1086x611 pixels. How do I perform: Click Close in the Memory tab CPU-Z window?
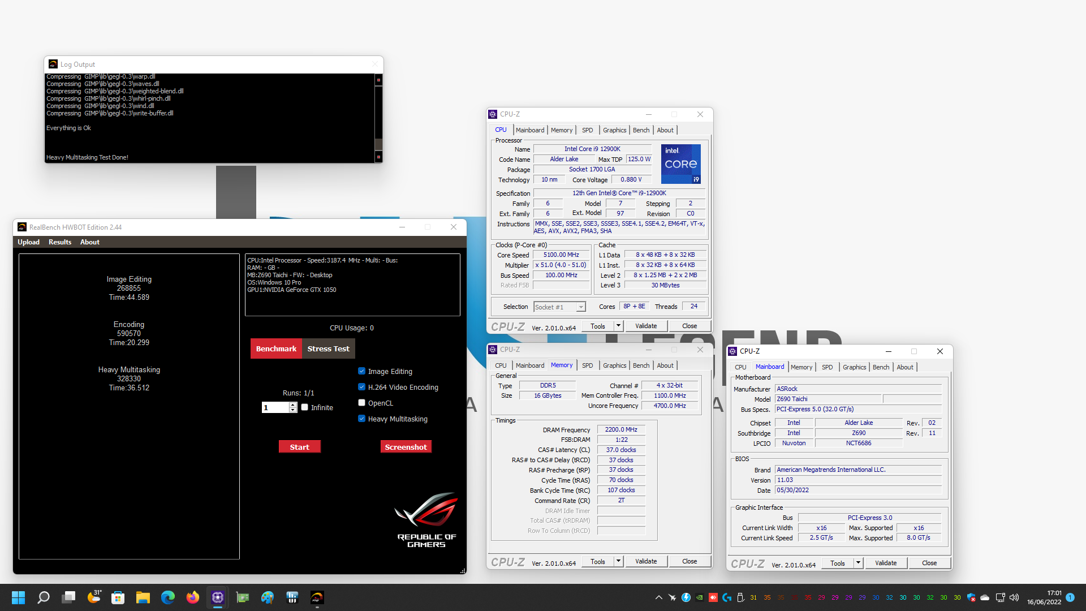[689, 561]
